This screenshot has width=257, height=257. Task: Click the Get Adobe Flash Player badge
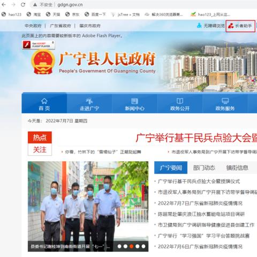(x=39, y=44)
